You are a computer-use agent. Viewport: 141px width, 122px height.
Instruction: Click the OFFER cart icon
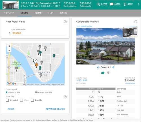click(99, 4)
